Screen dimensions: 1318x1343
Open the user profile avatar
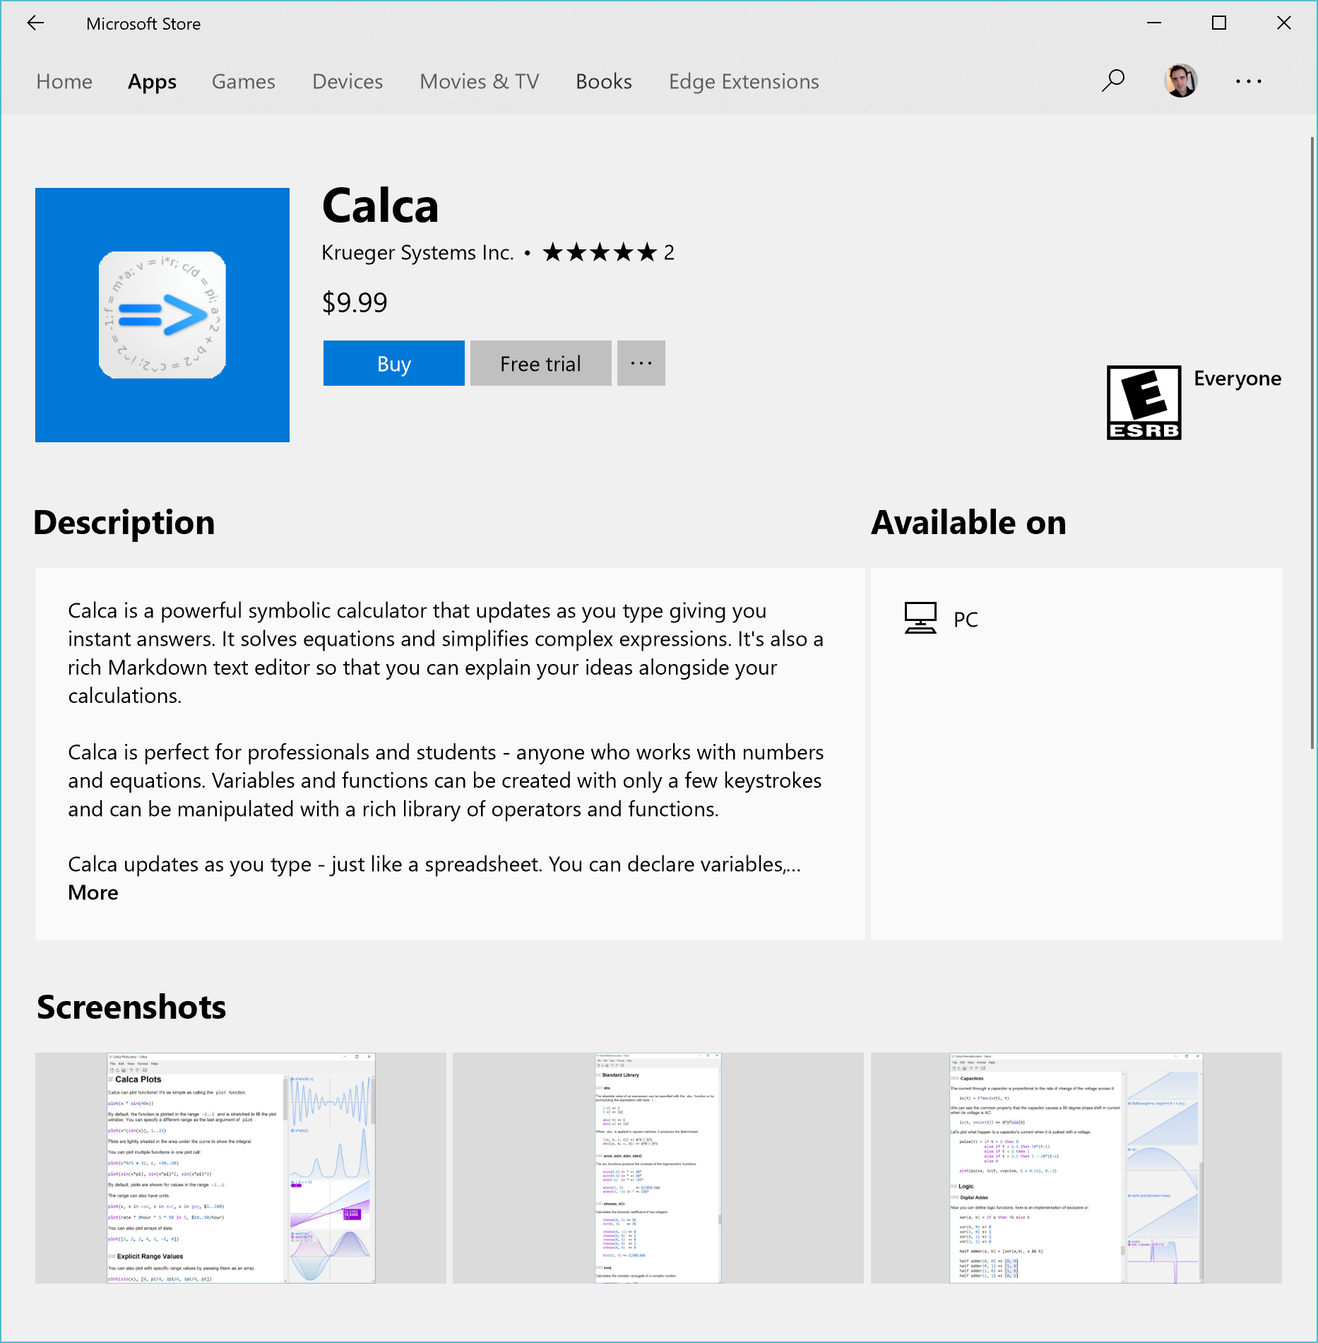(x=1181, y=81)
